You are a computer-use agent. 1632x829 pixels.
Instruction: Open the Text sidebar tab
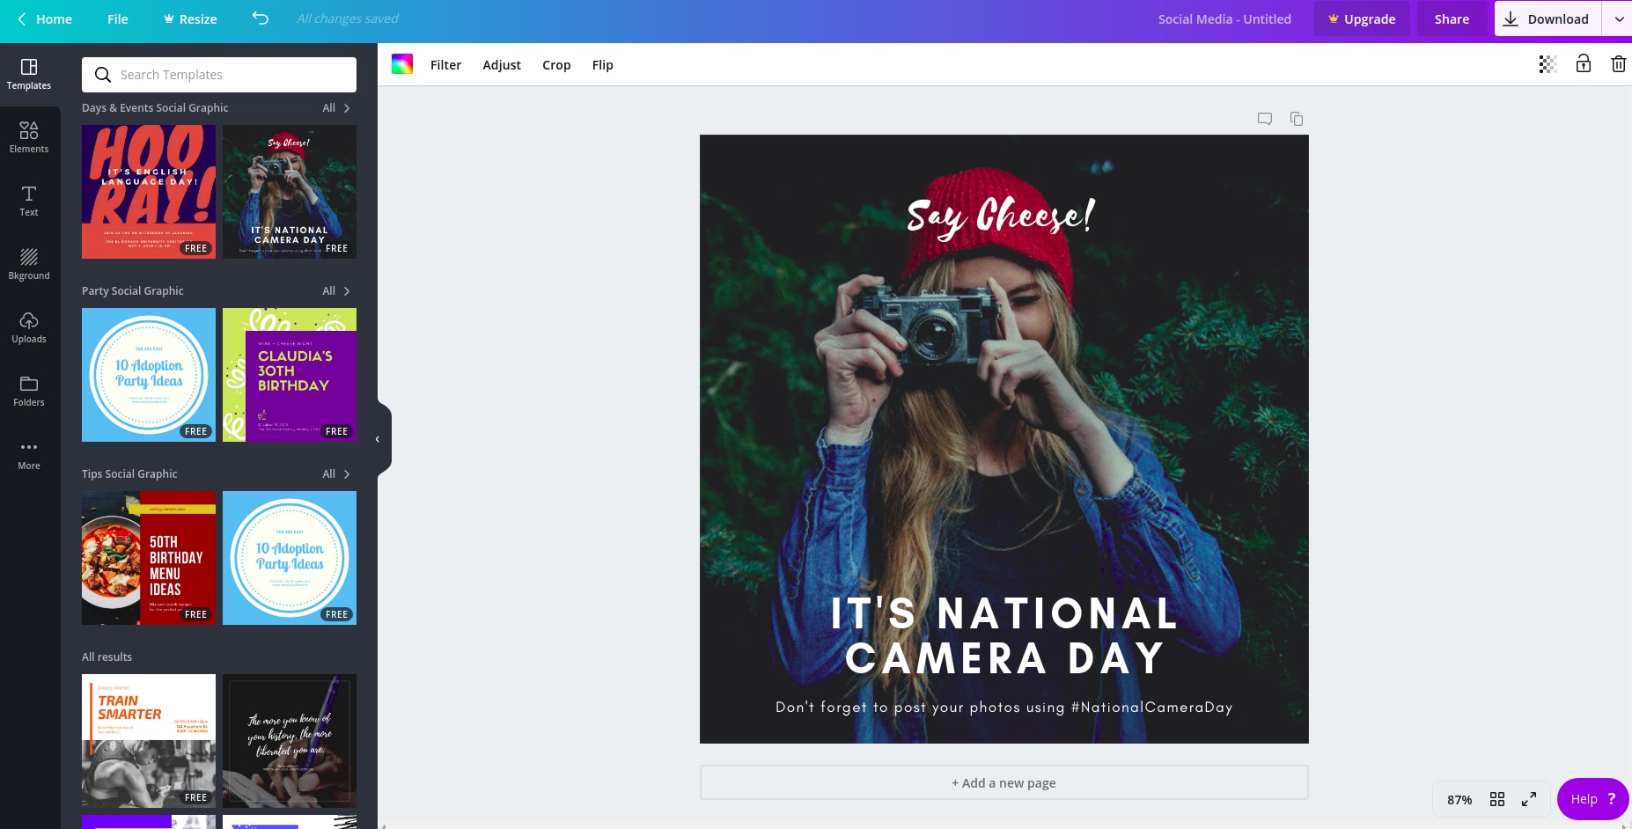tap(29, 201)
